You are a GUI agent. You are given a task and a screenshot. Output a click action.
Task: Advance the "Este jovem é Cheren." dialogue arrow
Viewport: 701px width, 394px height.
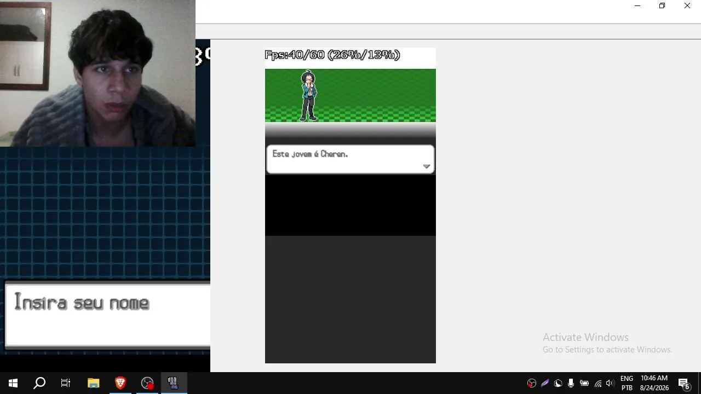[426, 166]
